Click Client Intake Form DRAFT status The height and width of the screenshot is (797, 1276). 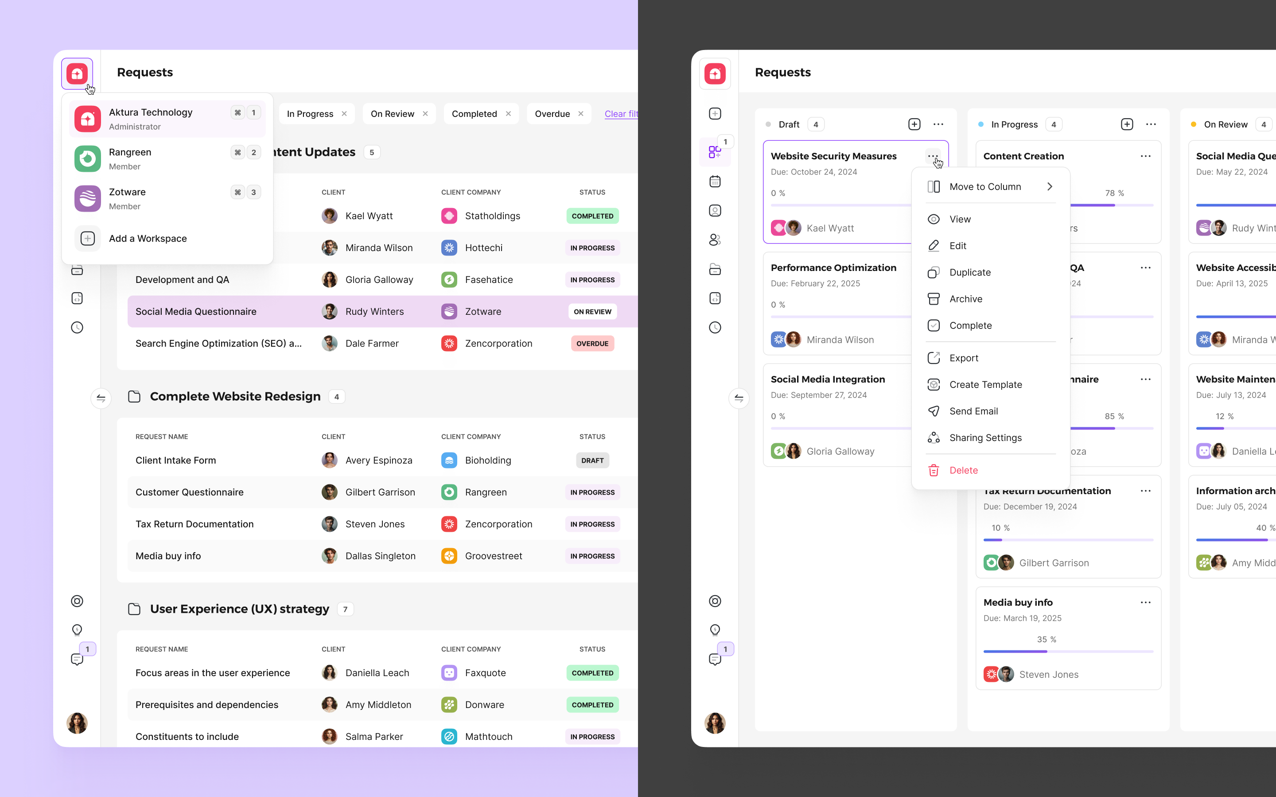click(x=592, y=460)
